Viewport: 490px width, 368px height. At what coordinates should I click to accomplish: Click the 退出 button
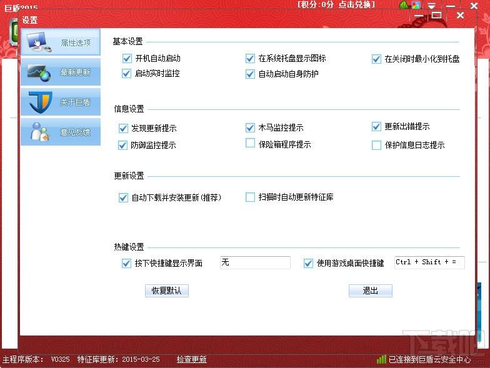(371, 291)
